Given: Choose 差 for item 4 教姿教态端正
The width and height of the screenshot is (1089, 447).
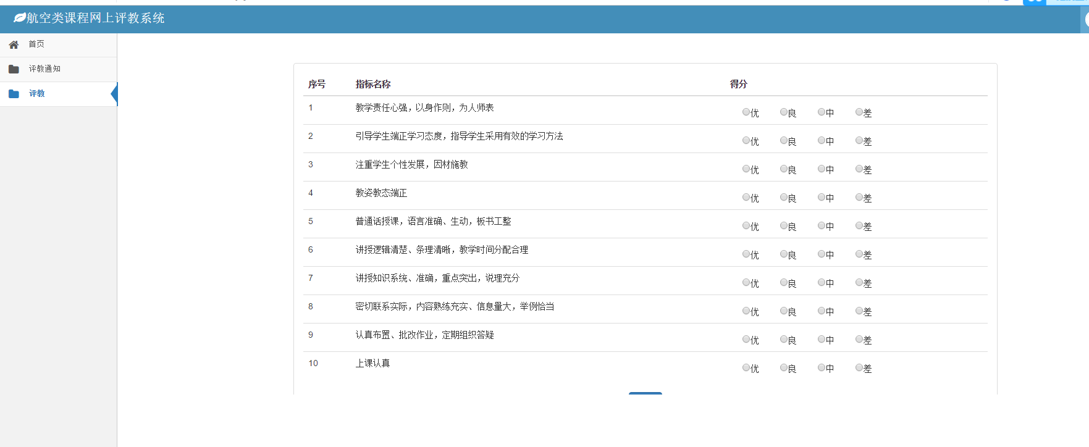Looking at the screenshot, I should [859, 198].
